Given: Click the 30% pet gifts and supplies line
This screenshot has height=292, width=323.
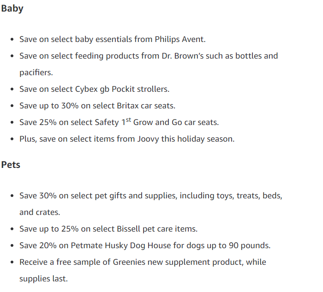Looking at the screenshot, I should 151,196.
